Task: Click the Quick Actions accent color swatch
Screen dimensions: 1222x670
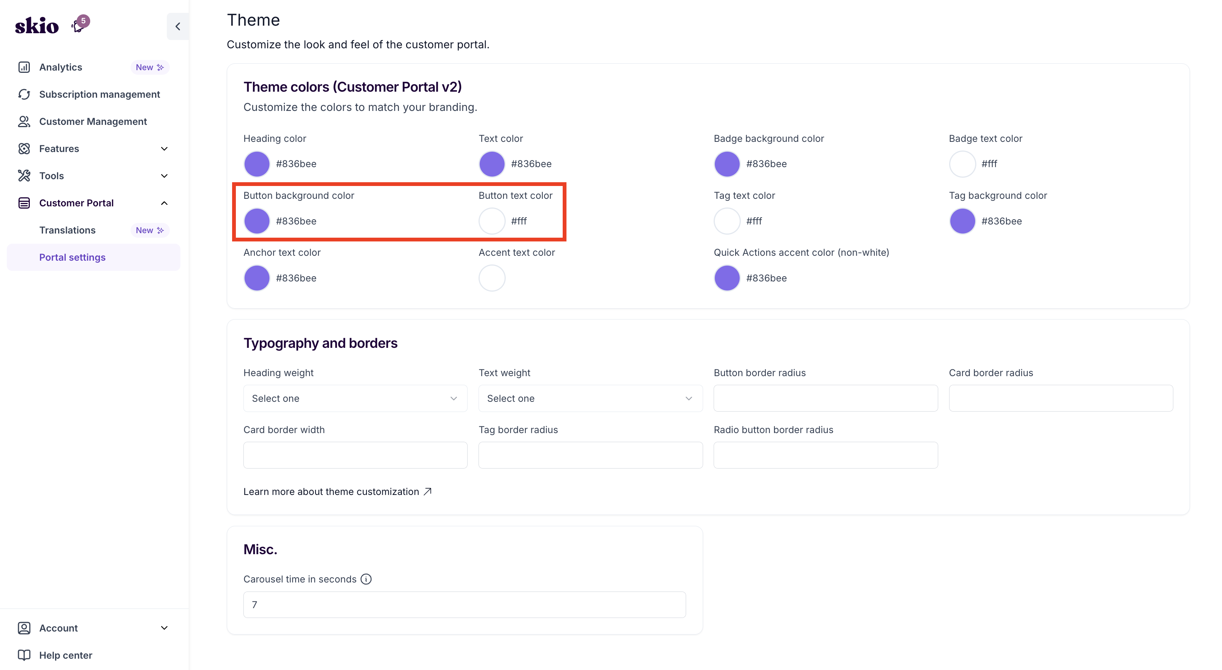Action: click(x=727, y=278)
